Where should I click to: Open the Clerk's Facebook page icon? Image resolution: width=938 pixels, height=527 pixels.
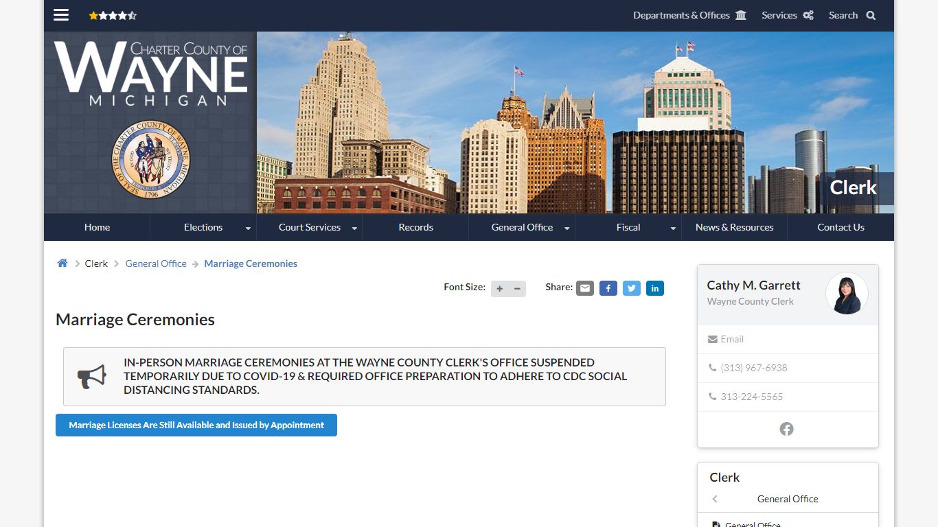click(787, 429)
